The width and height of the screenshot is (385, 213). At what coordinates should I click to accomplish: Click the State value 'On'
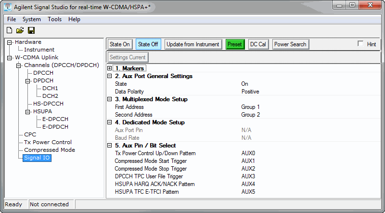point(244,84)
